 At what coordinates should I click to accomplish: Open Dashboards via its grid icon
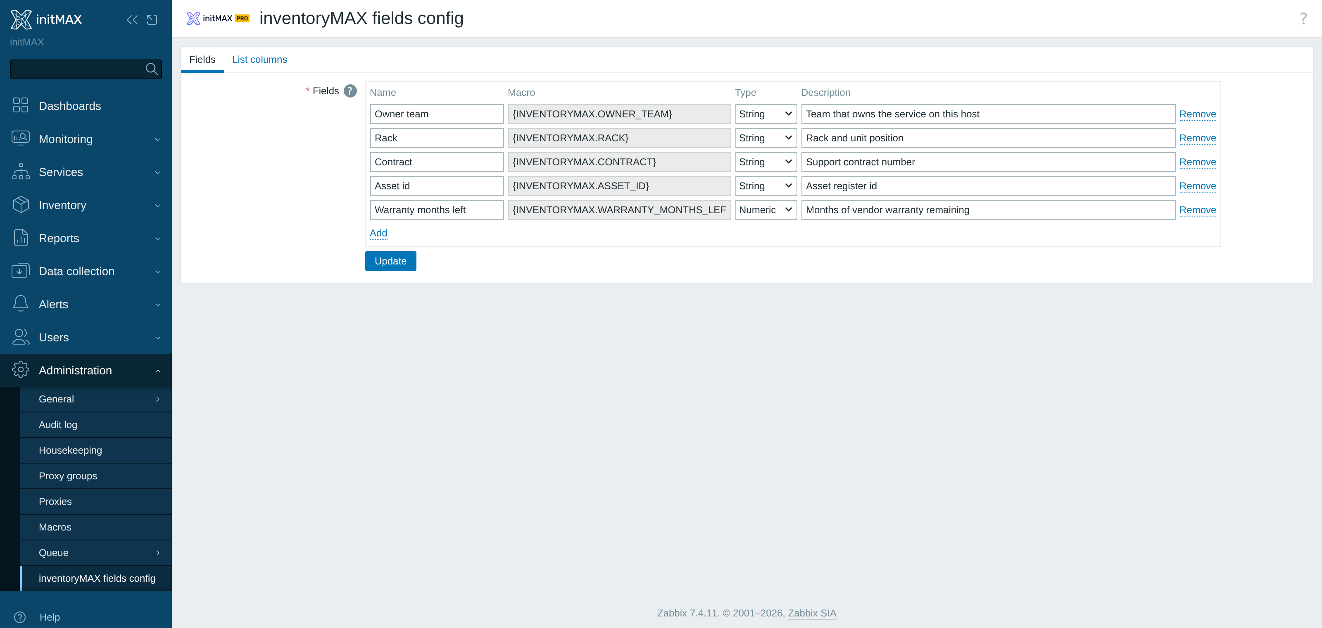[x=21, y=105]
